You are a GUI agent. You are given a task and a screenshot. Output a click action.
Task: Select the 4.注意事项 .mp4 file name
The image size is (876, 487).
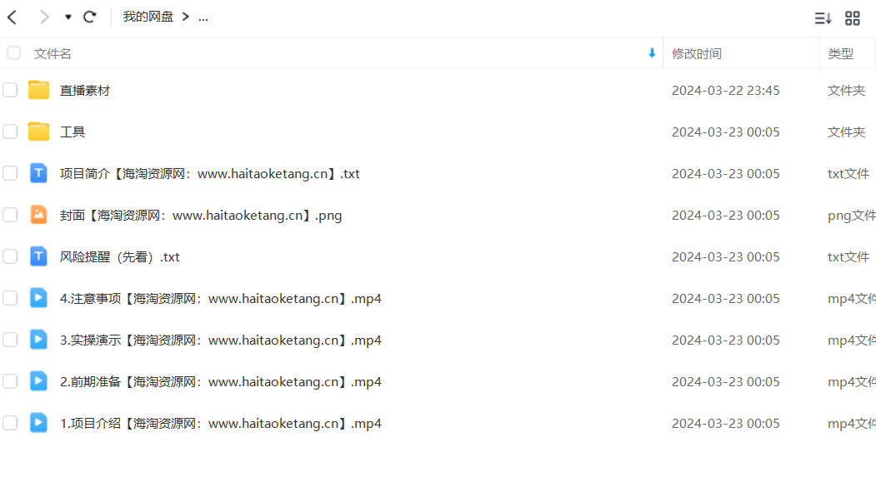221,299
